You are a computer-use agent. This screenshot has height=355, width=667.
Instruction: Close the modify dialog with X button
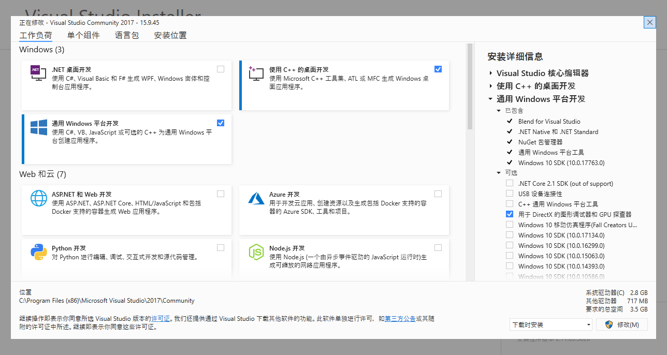coord(650,22)
